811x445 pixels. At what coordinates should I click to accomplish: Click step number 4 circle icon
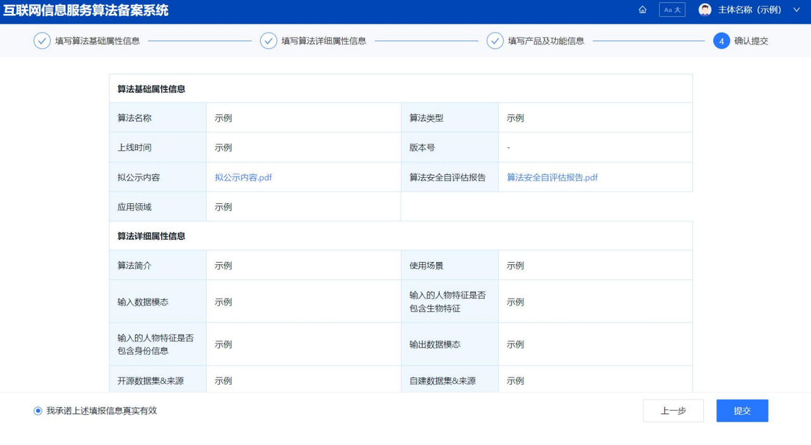pos(721,41)
